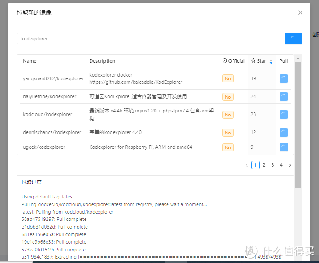Screen dimensions: 319x263
Task: Select page 1 in pagination
Action: pyautogui.click(x=255, y=165)
